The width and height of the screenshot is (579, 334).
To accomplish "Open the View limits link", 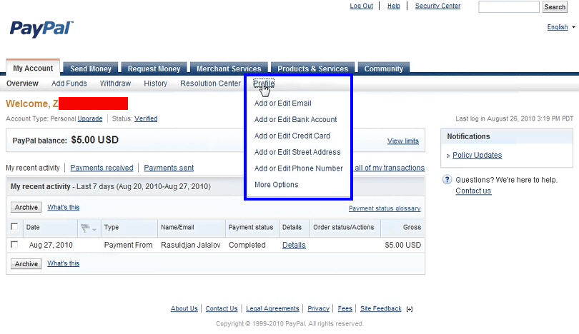I will click(x=403, y=141).
